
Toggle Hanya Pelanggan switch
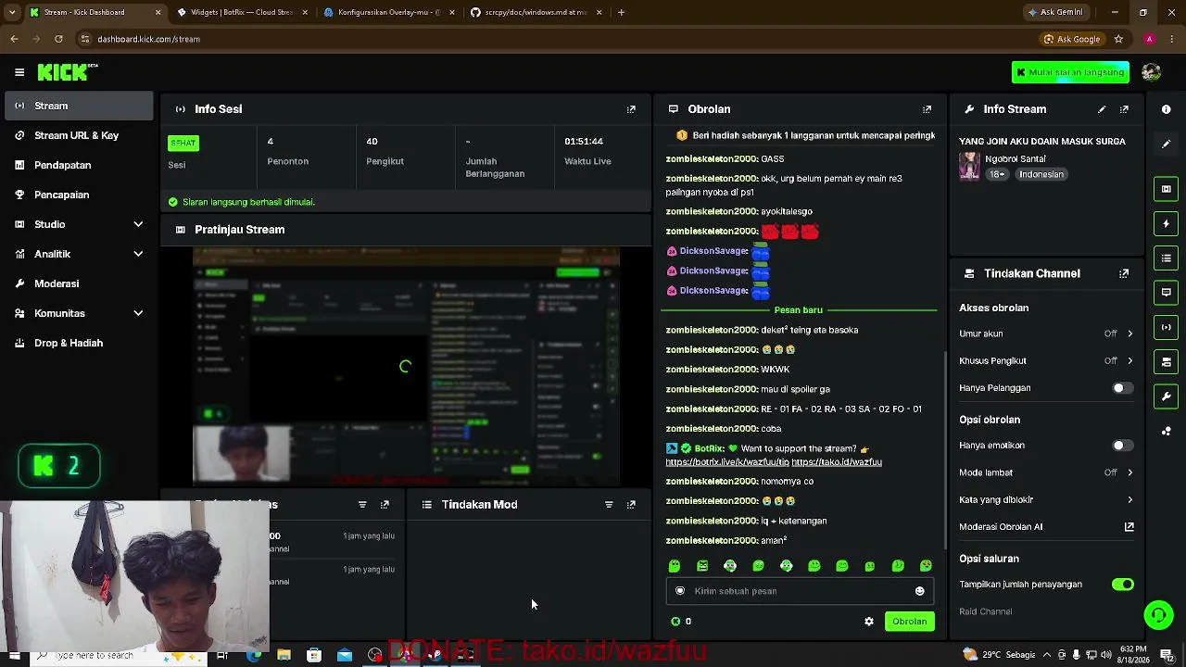click(x=1122, y=388)
